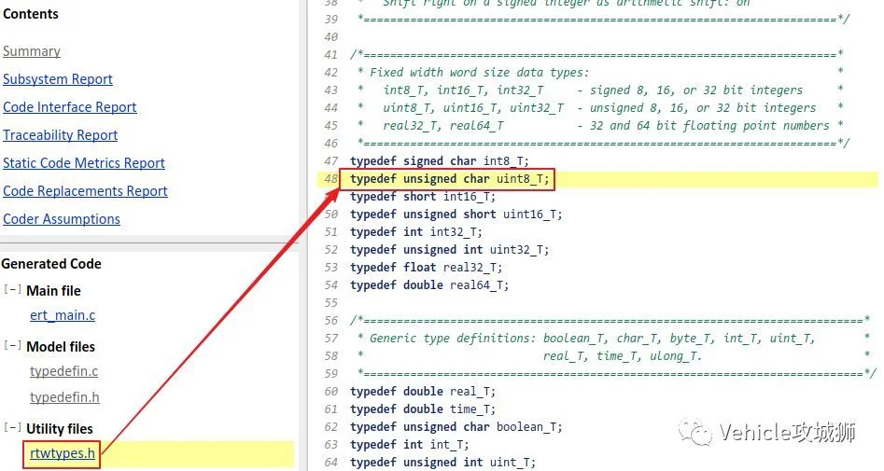The width and height of the screenshot is (884, 471).
Task: Click the real32_T, real64_T comment line
Action: 606,126
